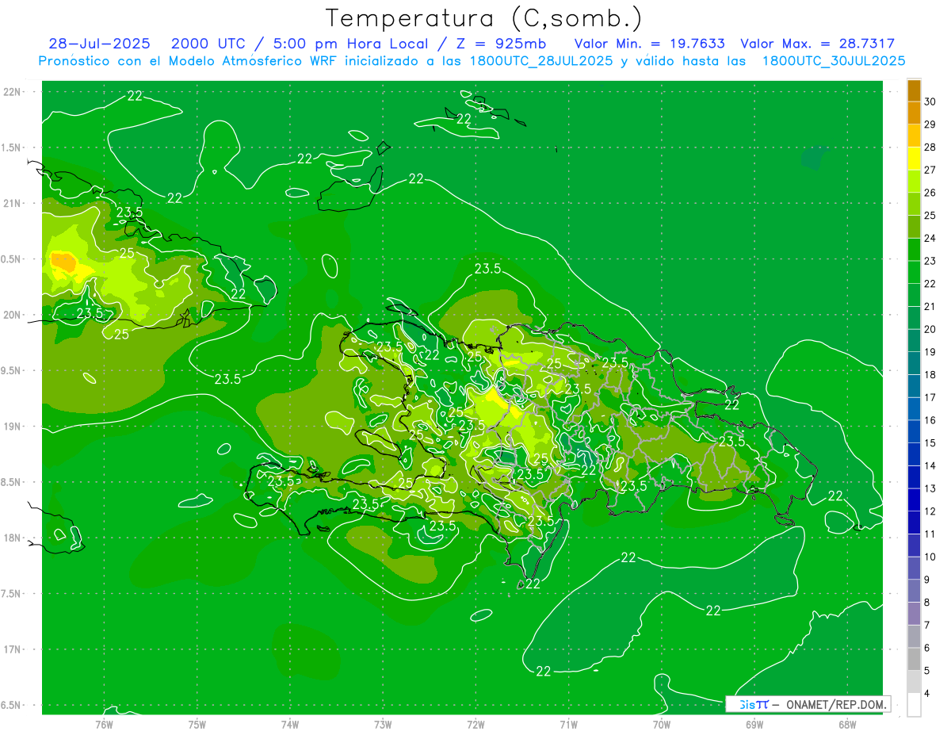Pick the dark orange swatch above 30
Screen dimensions: 951x735
click(914, 90)
